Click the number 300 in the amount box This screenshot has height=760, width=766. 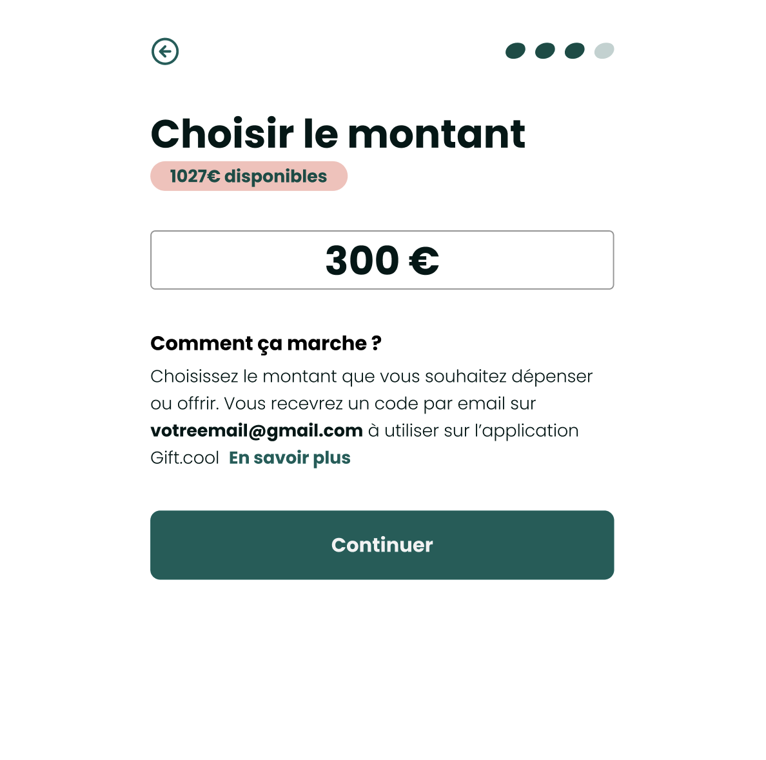point(362,261)
